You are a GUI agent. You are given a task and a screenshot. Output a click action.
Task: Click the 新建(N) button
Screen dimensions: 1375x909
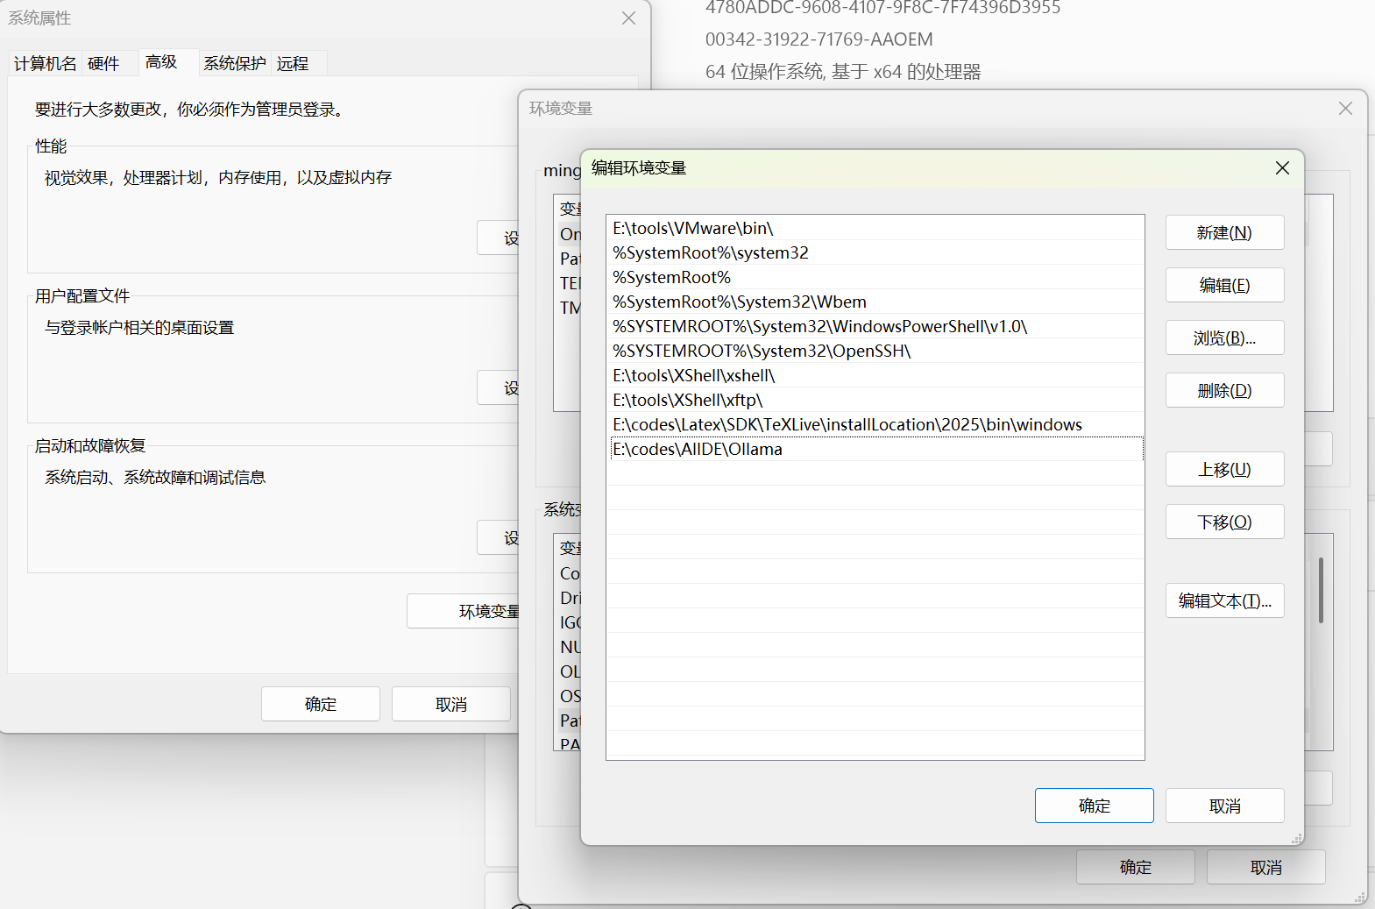click(x=1224, y=233)
